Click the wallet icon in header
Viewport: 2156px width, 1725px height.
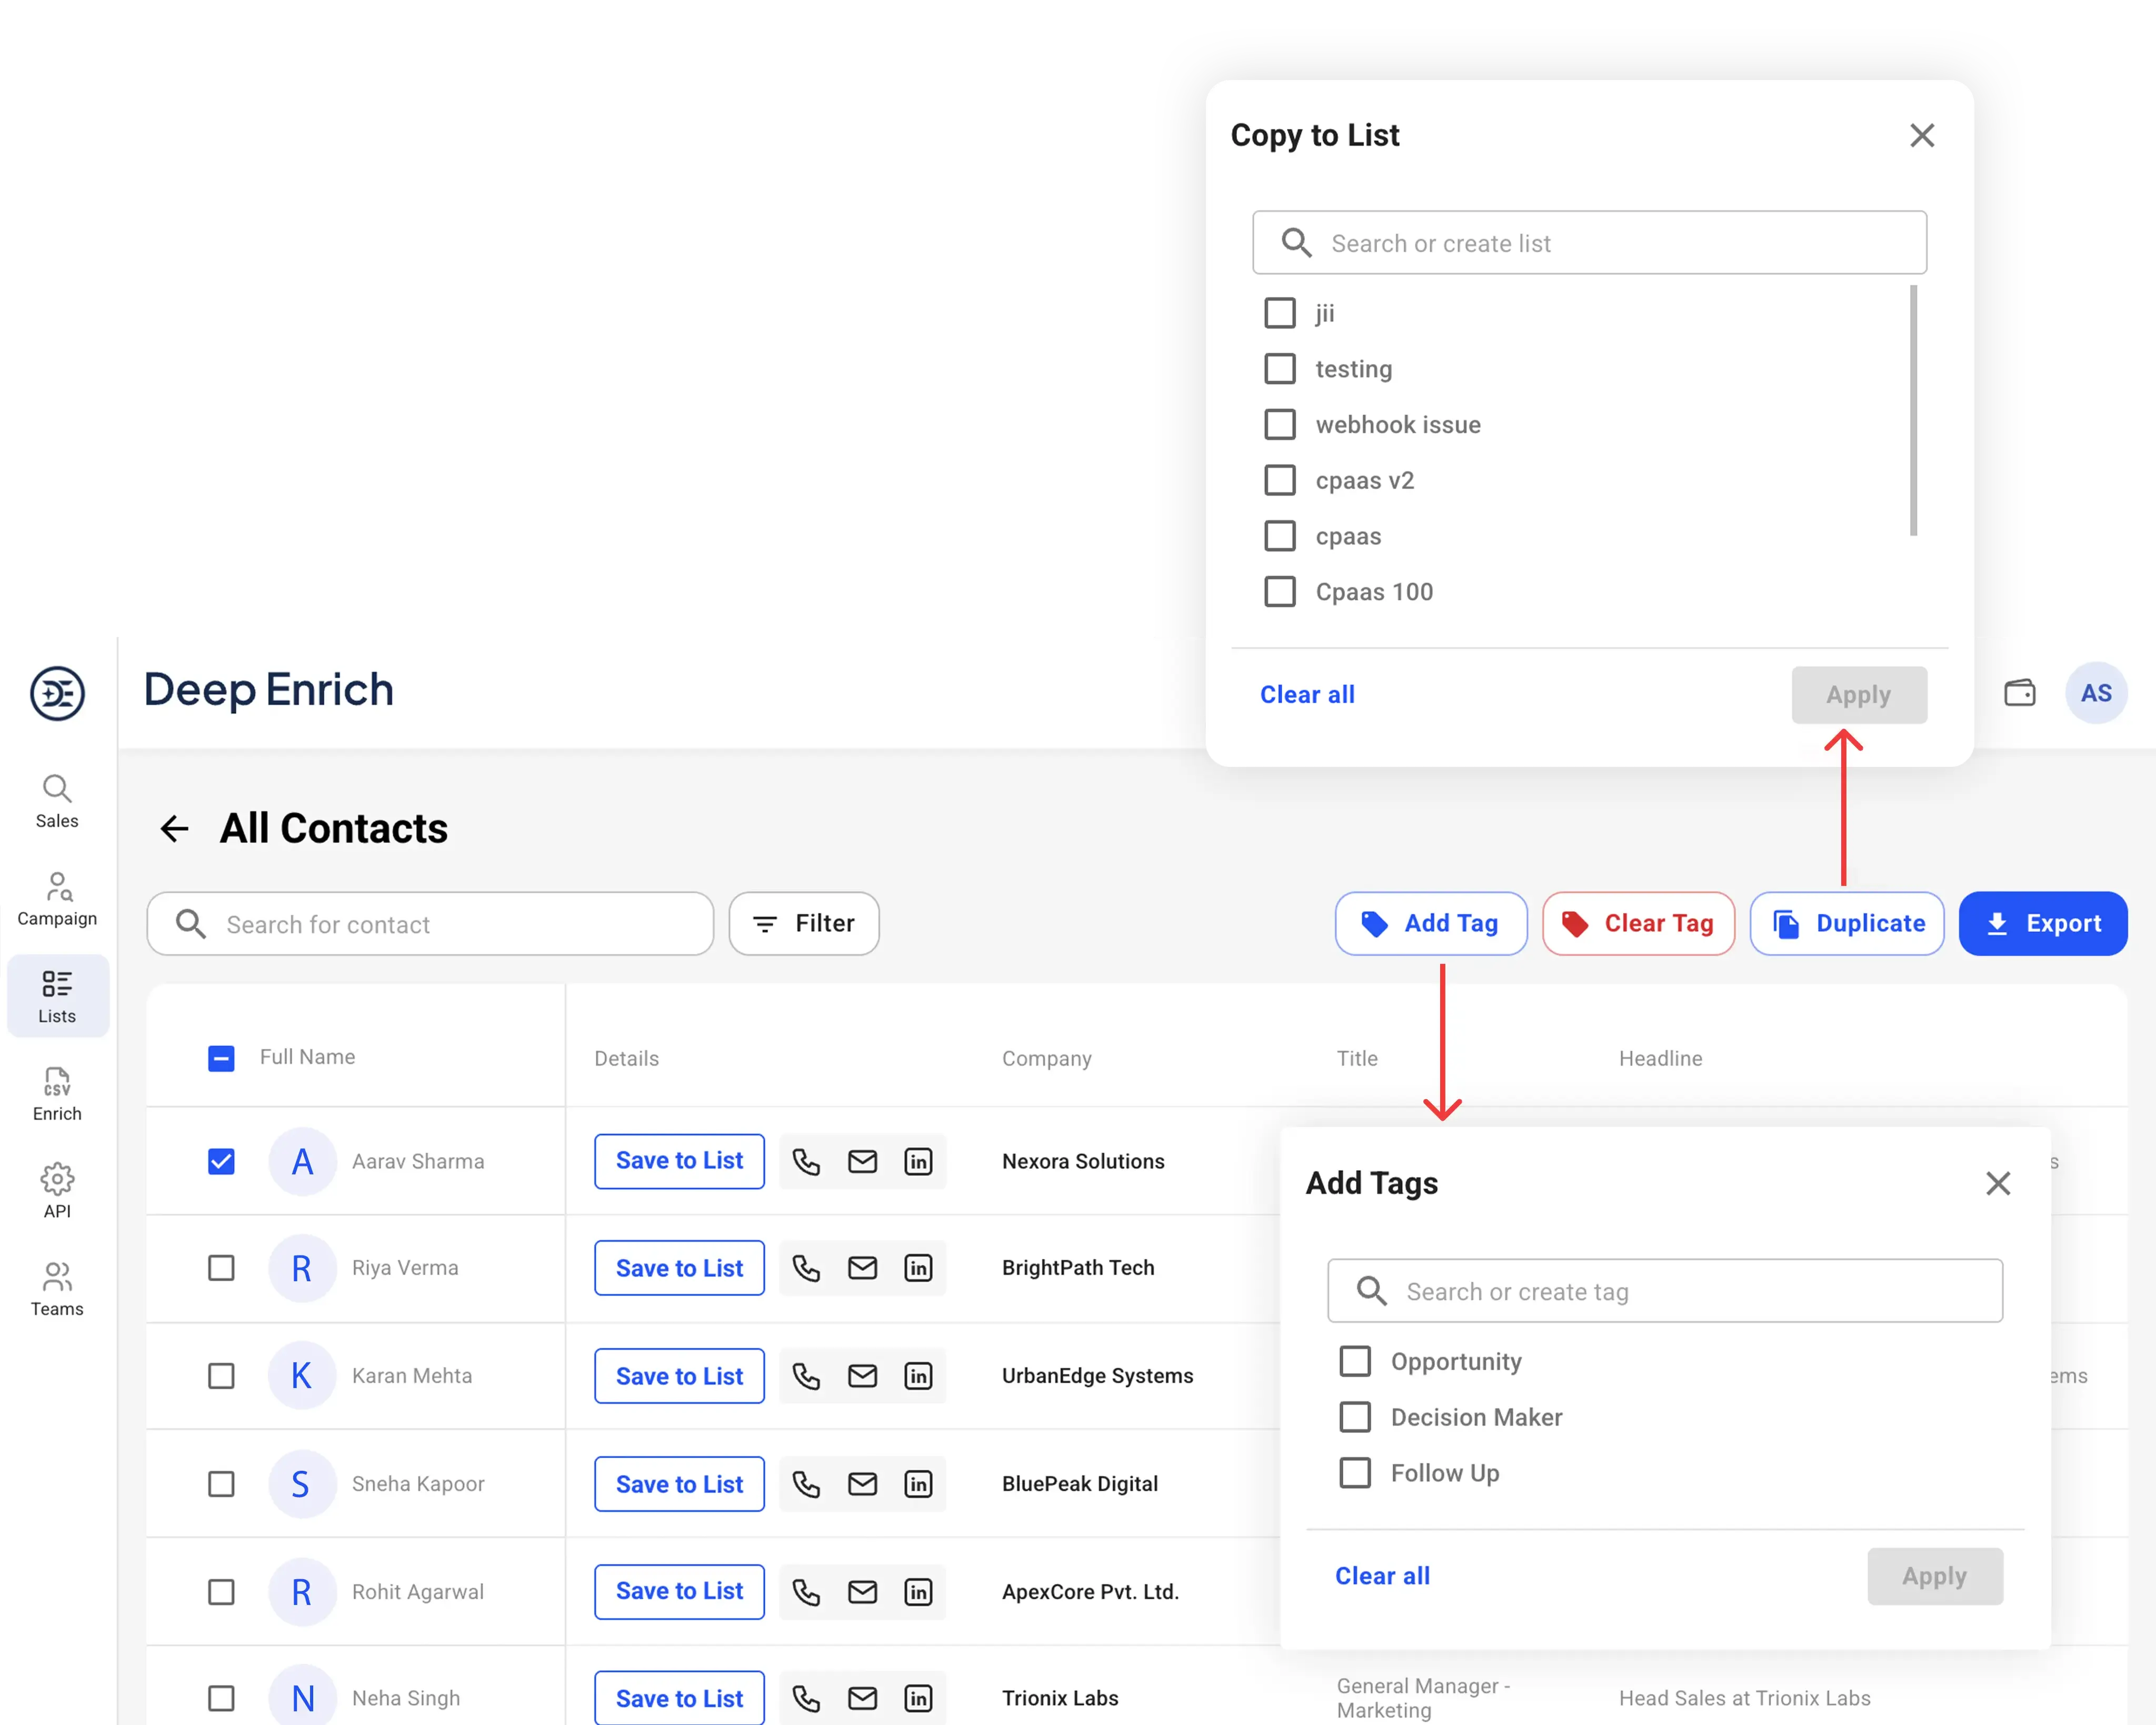click(x=2019, y=693)
